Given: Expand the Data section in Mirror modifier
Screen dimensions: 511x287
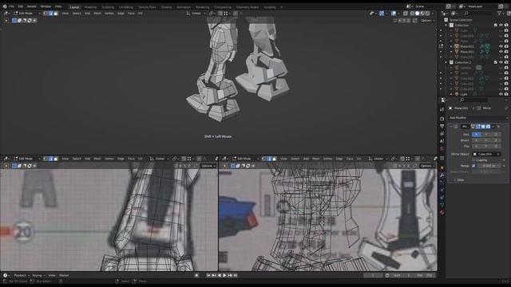Looking at the screenshot, I should pyautogui.click(x=458, y=180).
